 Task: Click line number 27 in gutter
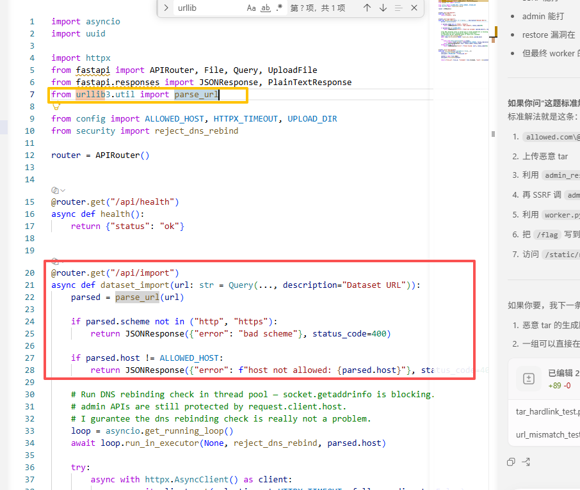[29, 358]
